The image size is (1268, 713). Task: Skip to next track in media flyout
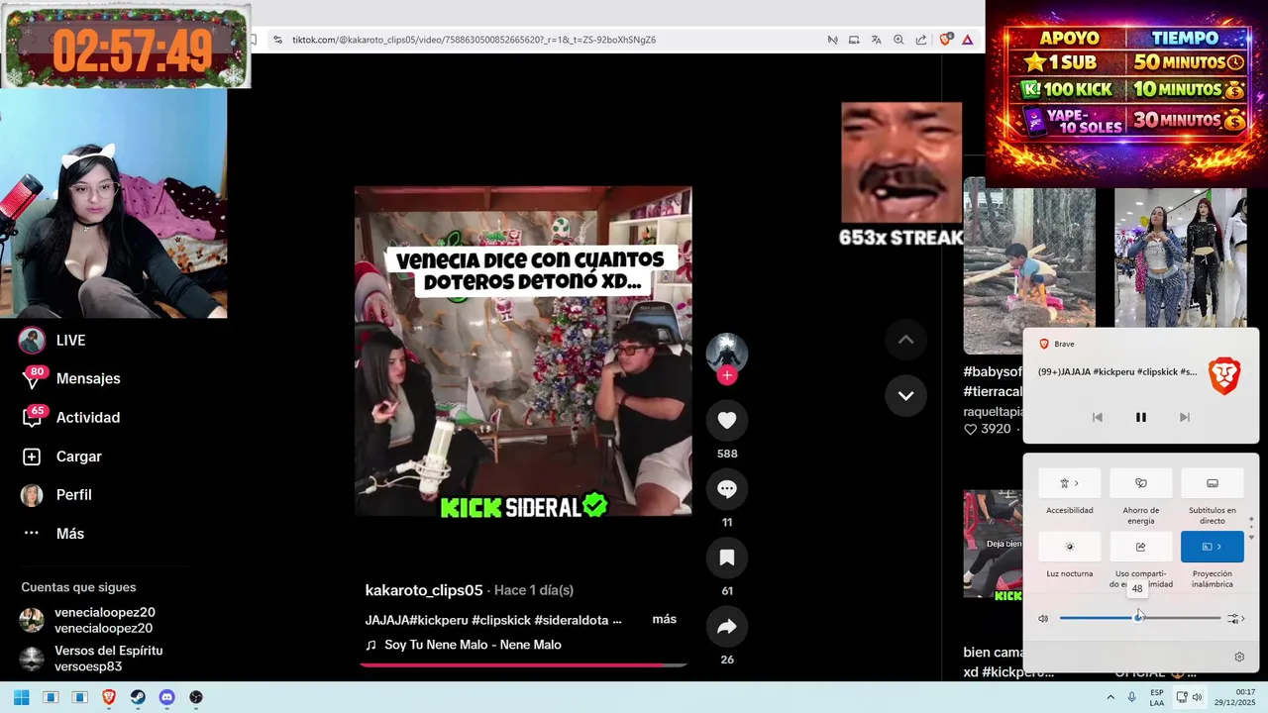pos(1184,418)
